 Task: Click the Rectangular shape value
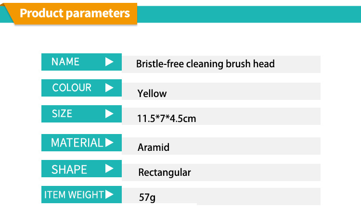click(165, 172)
